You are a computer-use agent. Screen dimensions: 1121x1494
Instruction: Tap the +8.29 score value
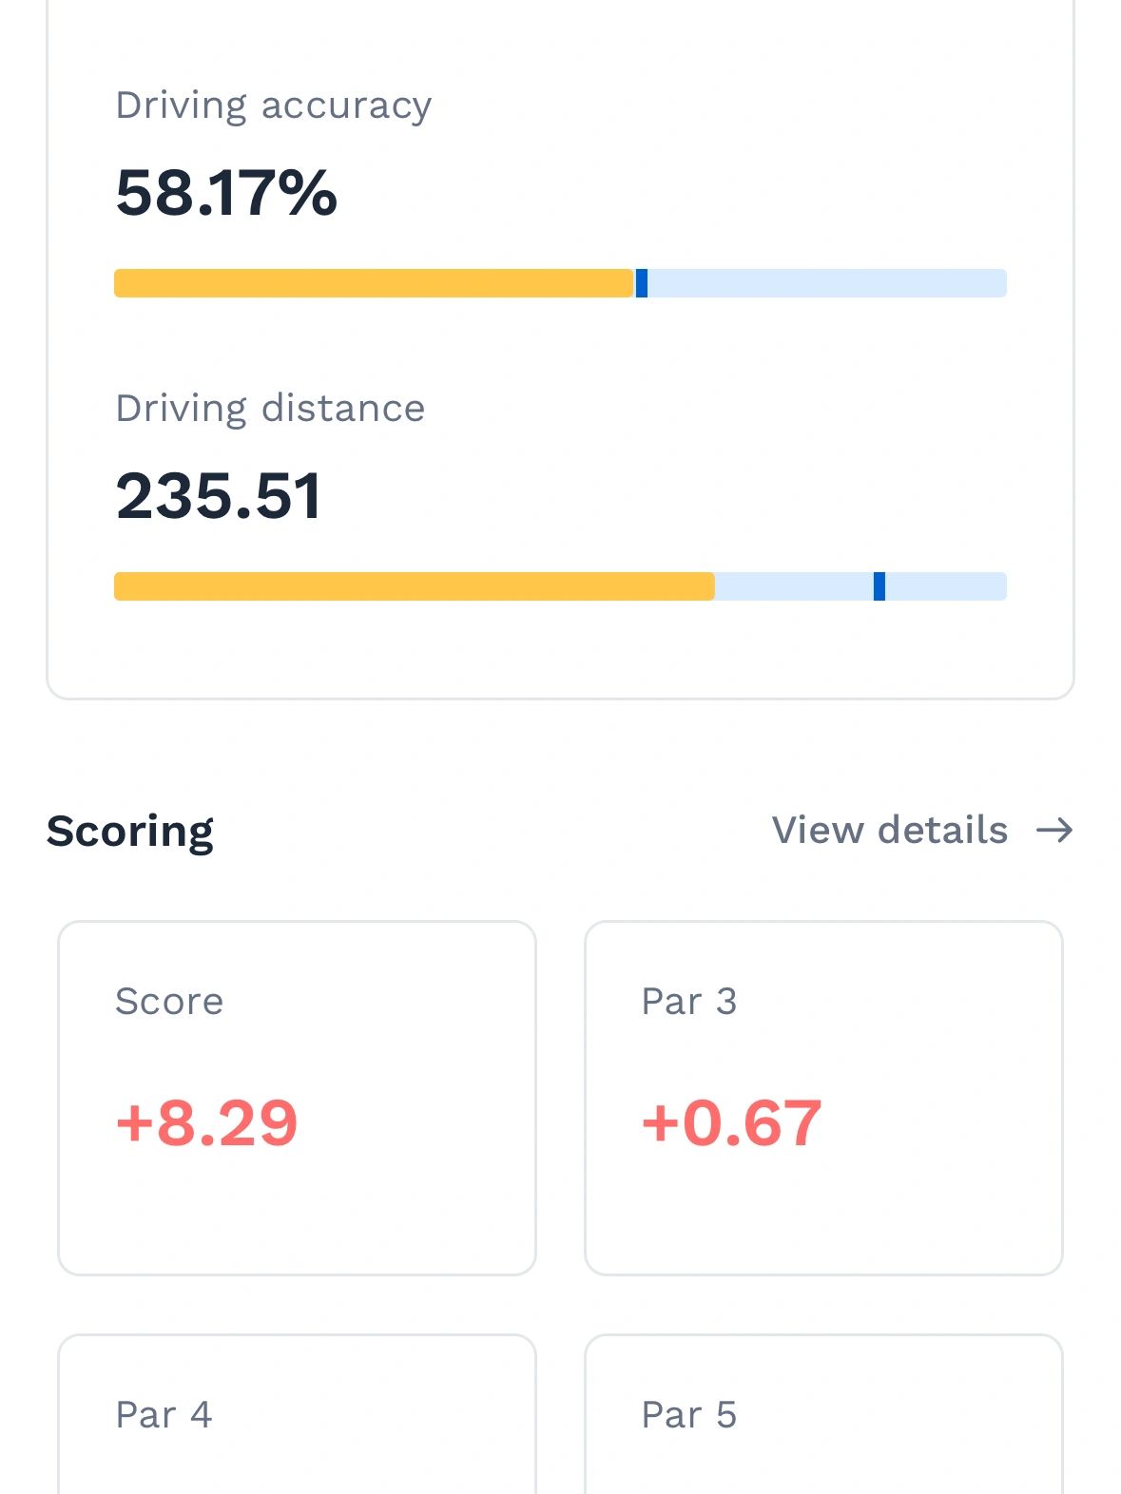coord(206,1122)
